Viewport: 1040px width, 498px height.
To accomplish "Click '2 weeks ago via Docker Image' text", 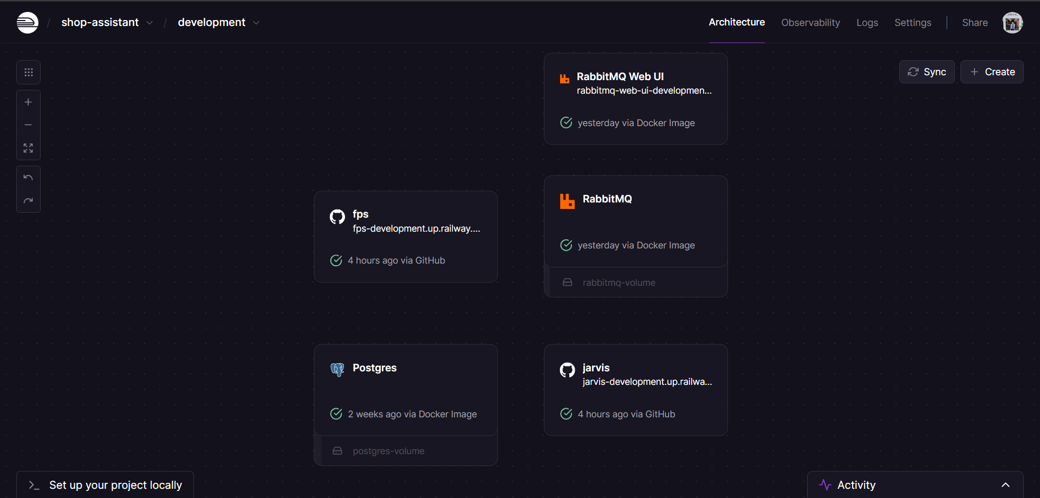I will pyautogui.click(x=412, y=414).
